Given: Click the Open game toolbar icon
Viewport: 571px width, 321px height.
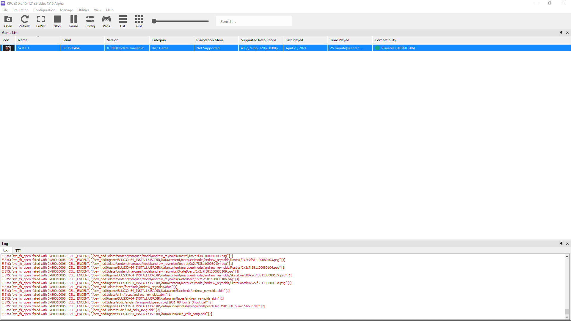Looking at the screenshot, I should pos(8,21).
